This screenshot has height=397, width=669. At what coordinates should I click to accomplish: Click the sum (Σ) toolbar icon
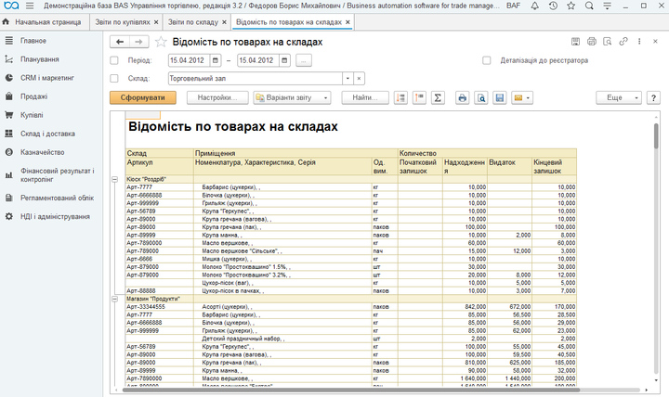click(x=438, y=98)
